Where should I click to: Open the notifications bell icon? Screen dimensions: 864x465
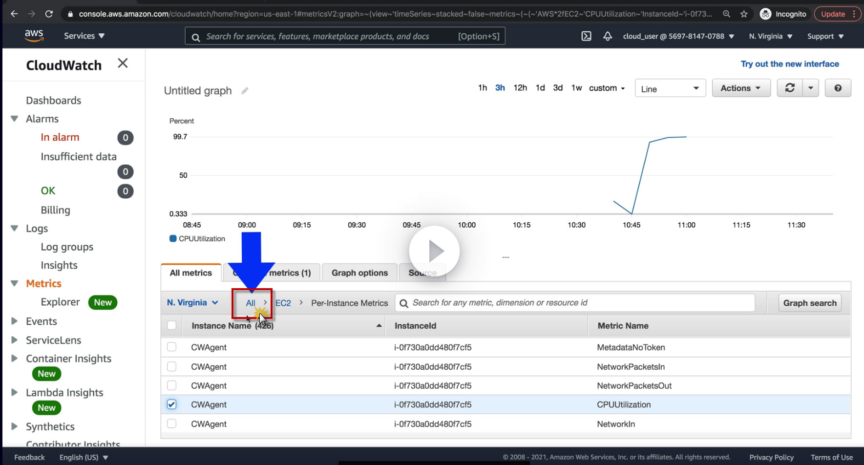click(x=608, y=36)
